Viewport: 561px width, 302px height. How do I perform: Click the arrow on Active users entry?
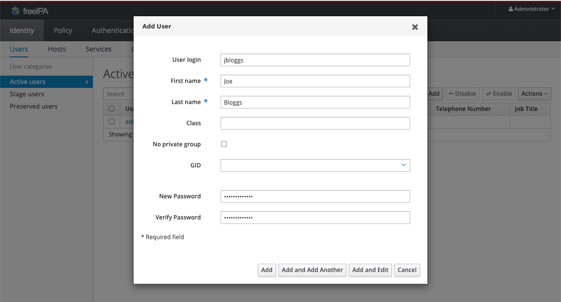pos(87,82)
